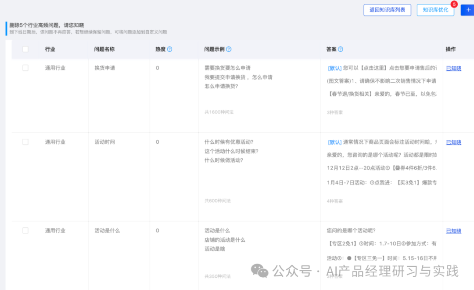The image size is (474, 290).
Task: Click example 店铺的活动是什么
Action: [225, 240]
